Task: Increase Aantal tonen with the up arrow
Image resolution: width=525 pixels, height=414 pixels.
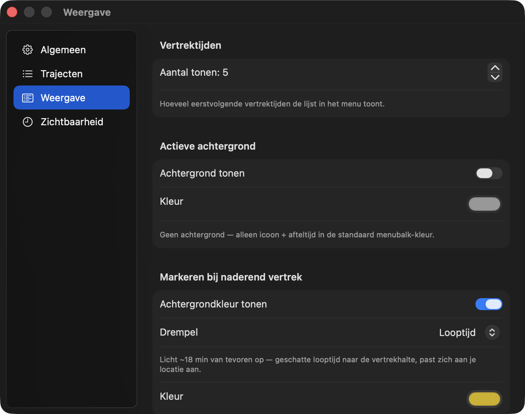Action: click(x=495, y=68)
